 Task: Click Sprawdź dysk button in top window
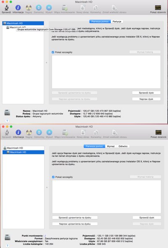146,93
